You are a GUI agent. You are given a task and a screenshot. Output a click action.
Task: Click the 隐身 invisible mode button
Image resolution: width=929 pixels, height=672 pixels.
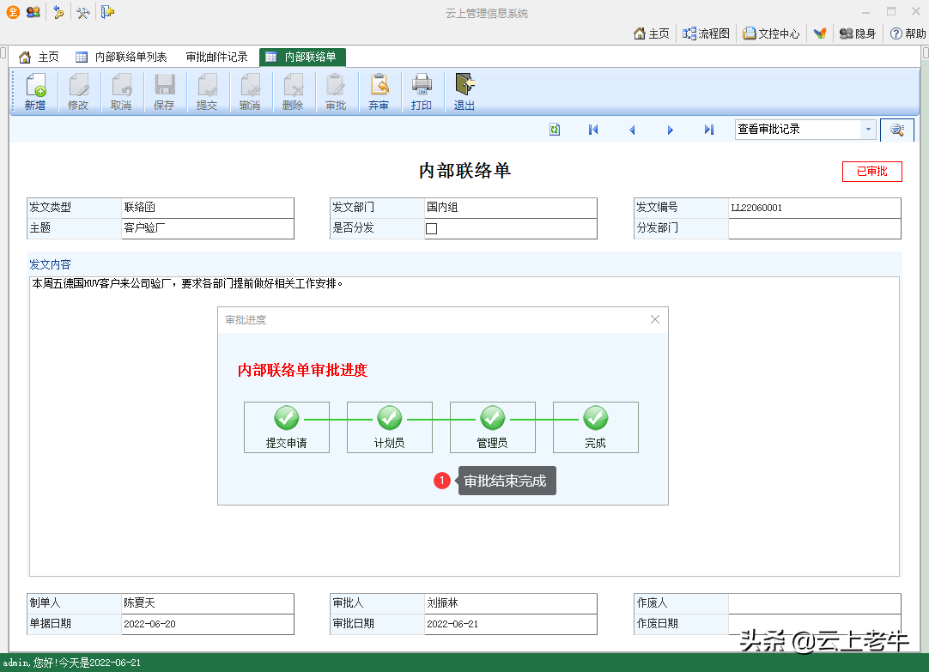(858, 33)
